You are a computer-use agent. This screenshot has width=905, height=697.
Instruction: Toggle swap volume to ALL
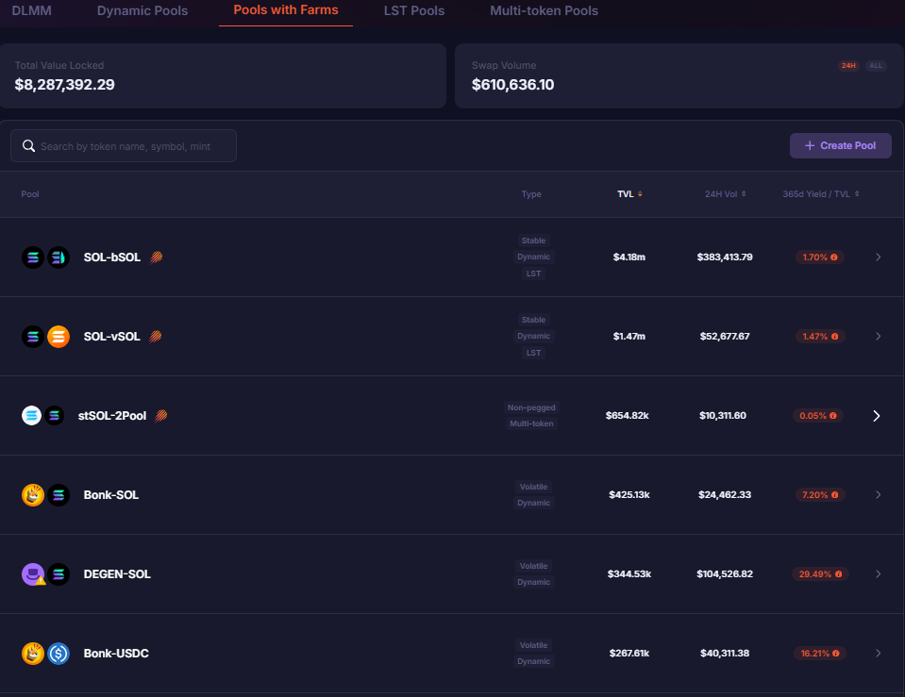pos(876,65)
